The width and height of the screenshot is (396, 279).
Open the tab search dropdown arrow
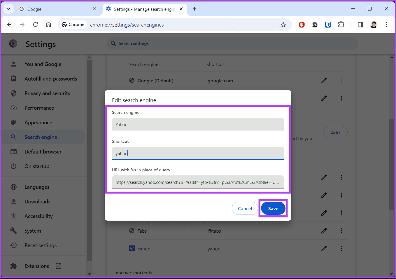(x=8, y=9)
